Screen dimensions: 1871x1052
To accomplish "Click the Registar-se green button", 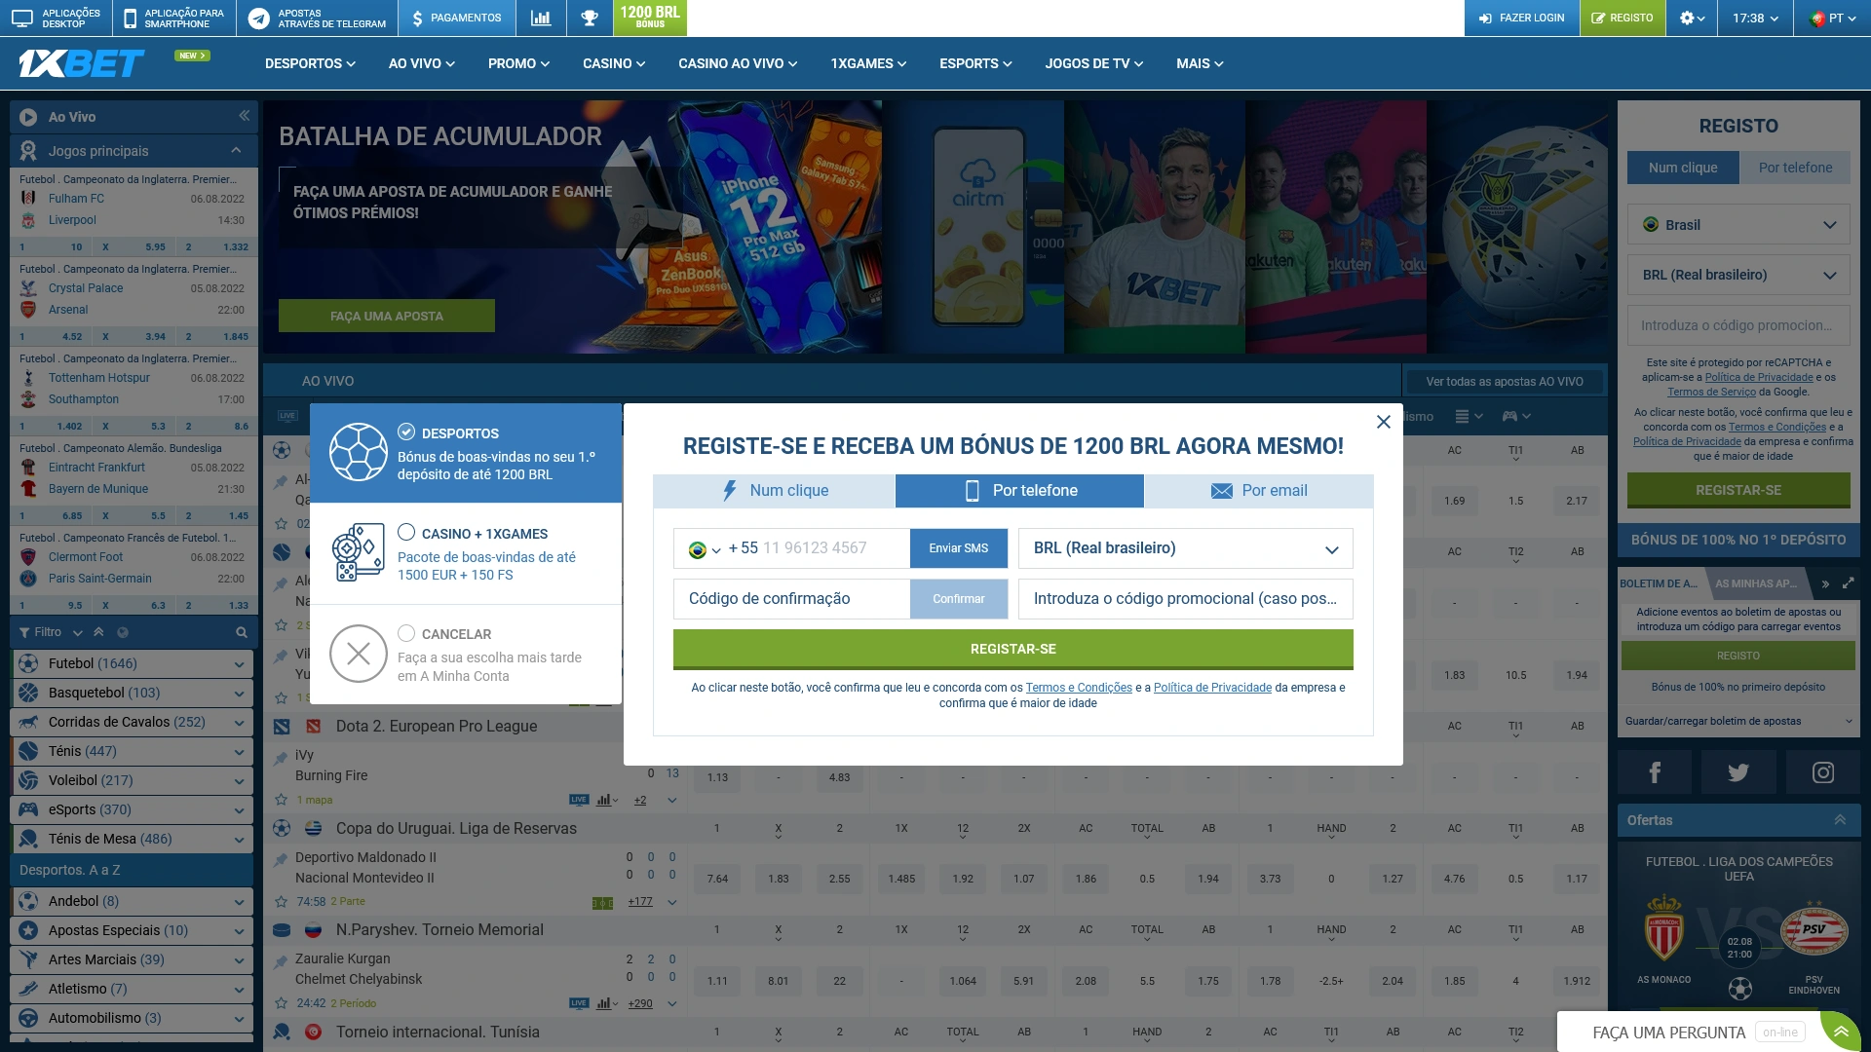I will coord(1012,649).
